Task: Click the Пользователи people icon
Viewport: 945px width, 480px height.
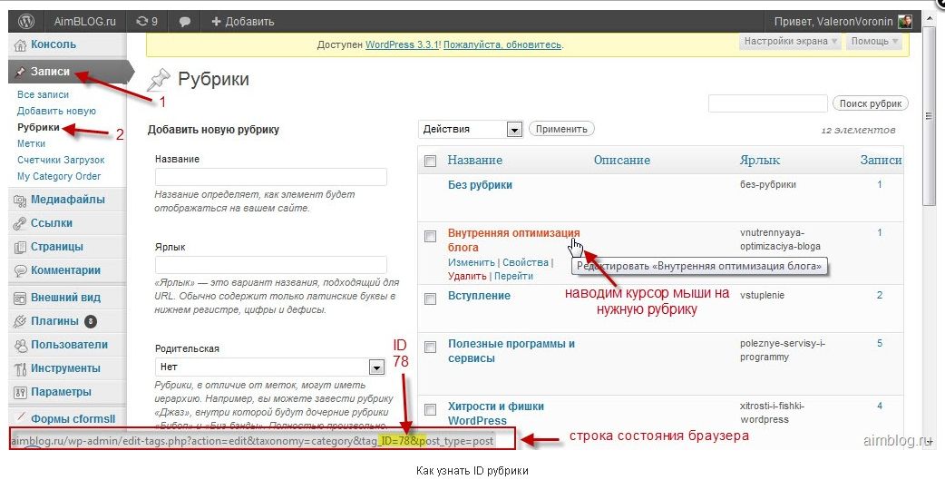Action: click(20, 345)
